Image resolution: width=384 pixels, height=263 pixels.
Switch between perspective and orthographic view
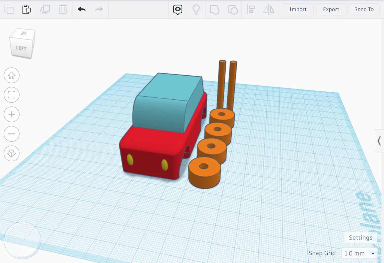[11, 153]
